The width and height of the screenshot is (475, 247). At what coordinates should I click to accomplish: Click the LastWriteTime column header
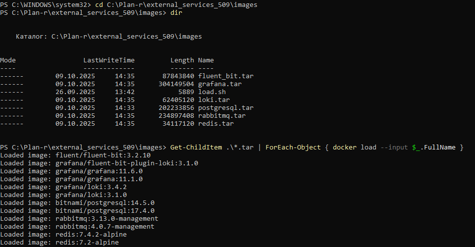108,60
